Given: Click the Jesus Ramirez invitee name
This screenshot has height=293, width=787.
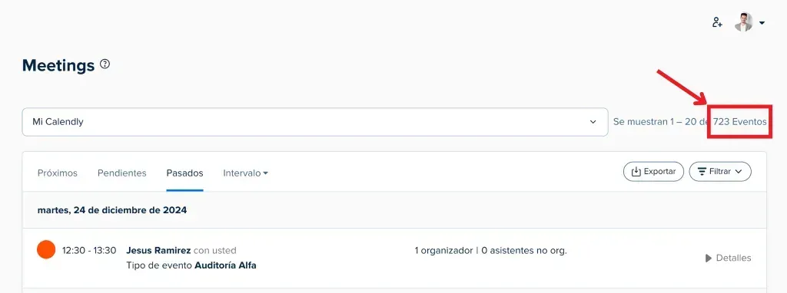Looking at the screenshot, I should coord(158,250).
